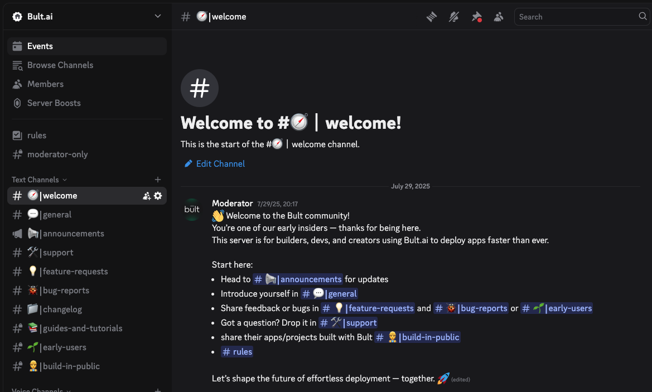
Task: Follow the support mention in message
Action: coord(348,323)
